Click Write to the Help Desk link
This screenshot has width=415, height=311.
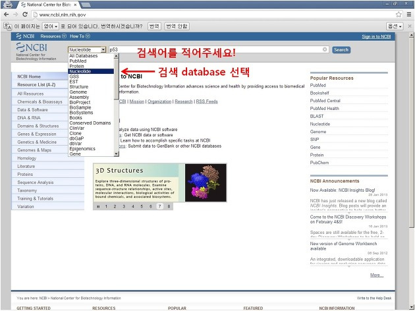[x=374, y=298]
